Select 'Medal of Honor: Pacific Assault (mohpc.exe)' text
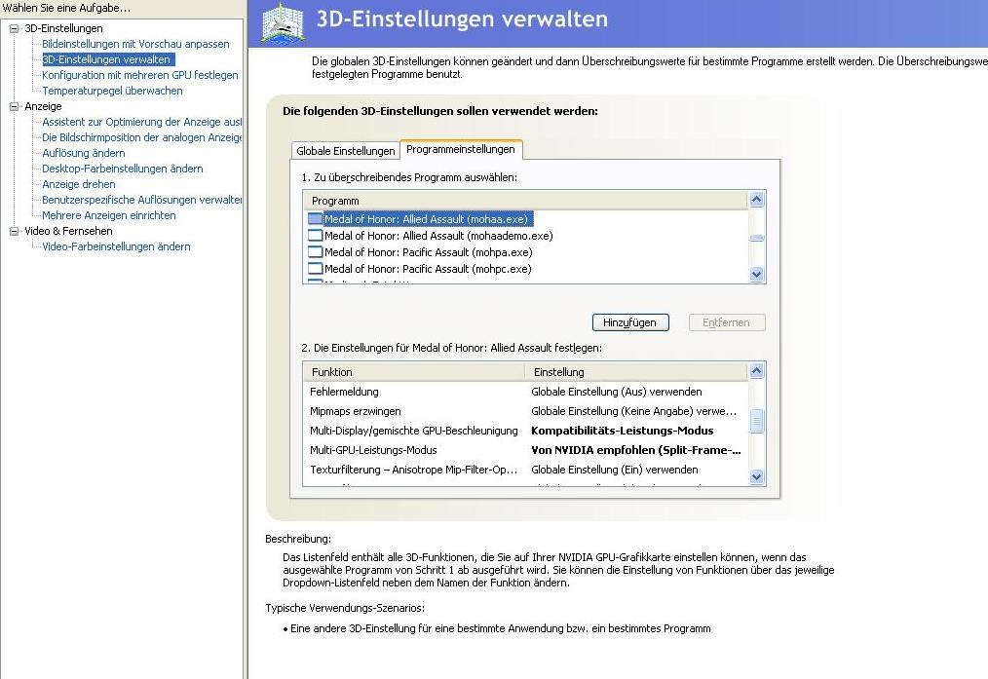The width and height of the screenshot is (988, 679). tap(428, 268)
